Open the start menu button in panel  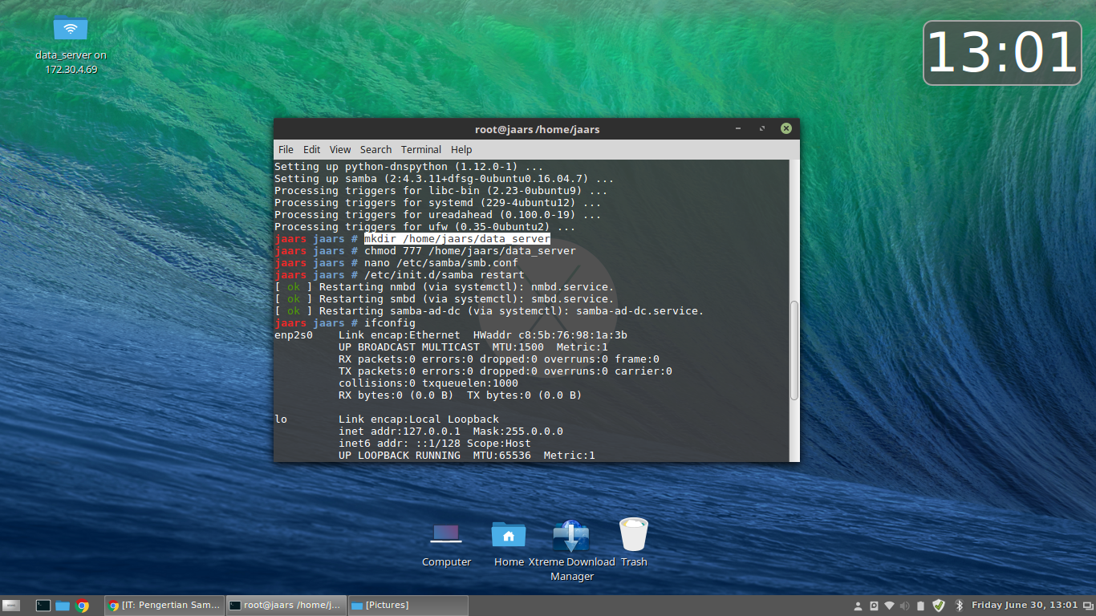tap(11, 606)
